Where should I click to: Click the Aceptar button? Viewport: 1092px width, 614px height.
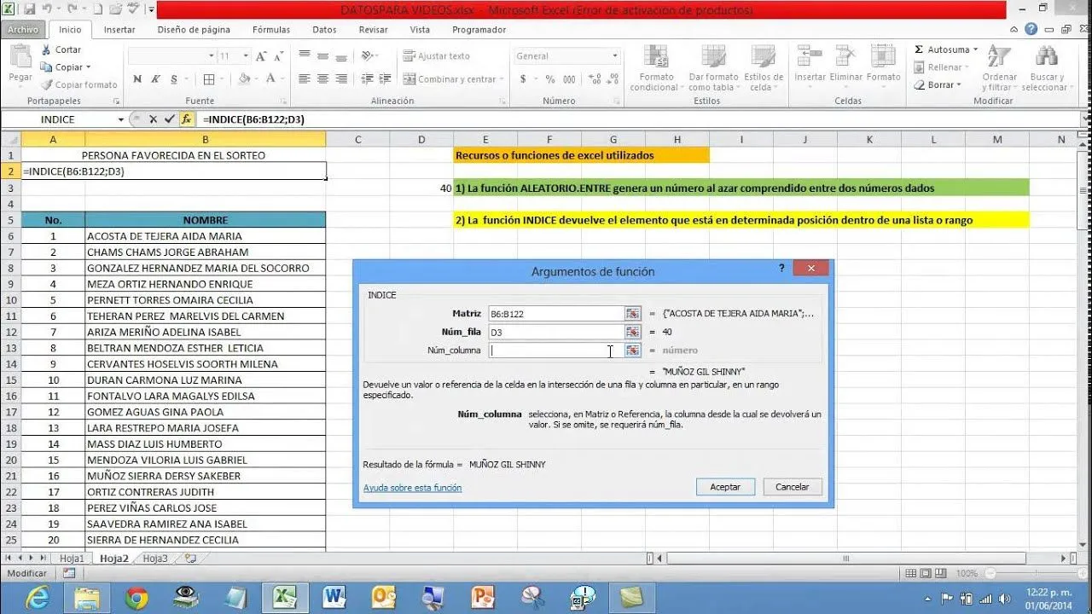725,486
